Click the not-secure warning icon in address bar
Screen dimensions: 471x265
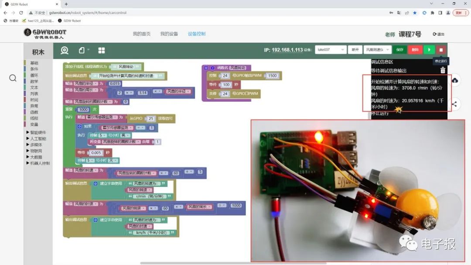click(x=31, y=13)
